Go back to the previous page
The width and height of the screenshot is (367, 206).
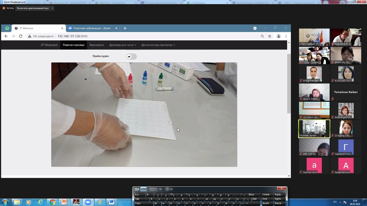(6, 36)
